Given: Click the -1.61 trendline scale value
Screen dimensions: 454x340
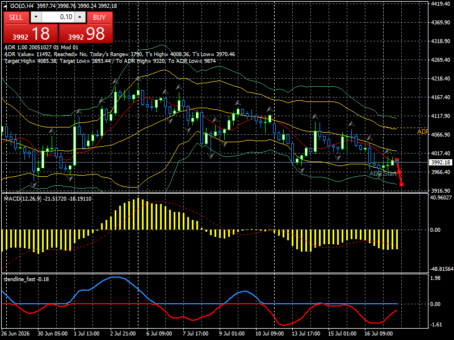Looking at the screenshot, I should [436, 325].
